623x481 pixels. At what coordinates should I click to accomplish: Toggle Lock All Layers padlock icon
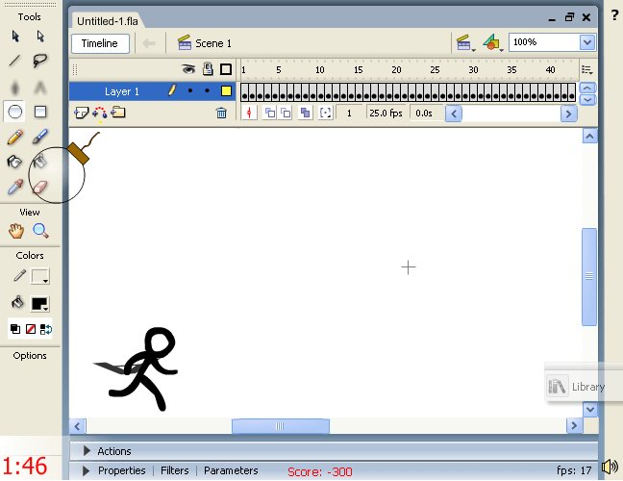click(208, 69)
